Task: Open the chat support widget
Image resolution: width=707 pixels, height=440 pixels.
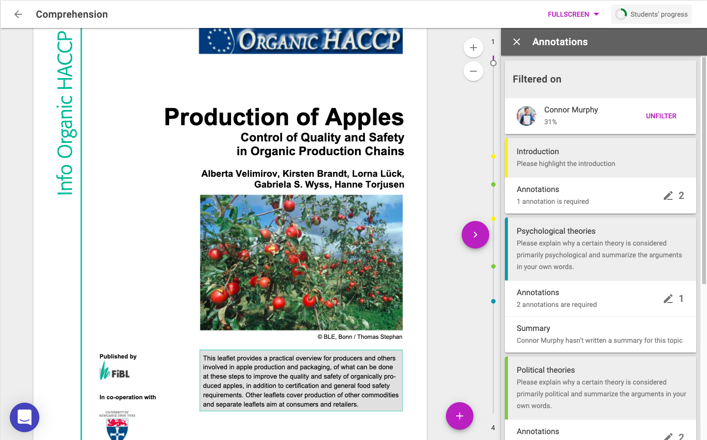Action: click(x=25, y=417)
